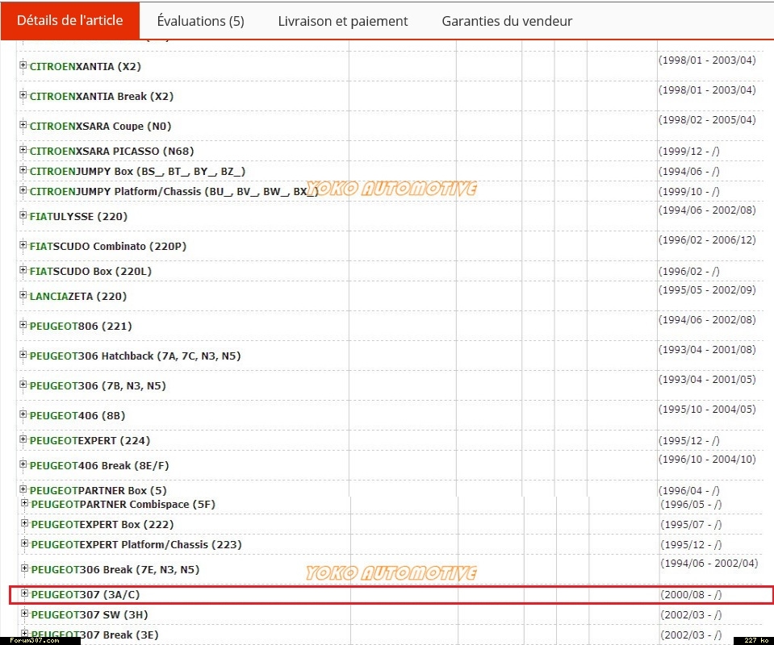Click the PEUGEOT EXPERT (224) link
774x645 pixels.
point(90,440)
